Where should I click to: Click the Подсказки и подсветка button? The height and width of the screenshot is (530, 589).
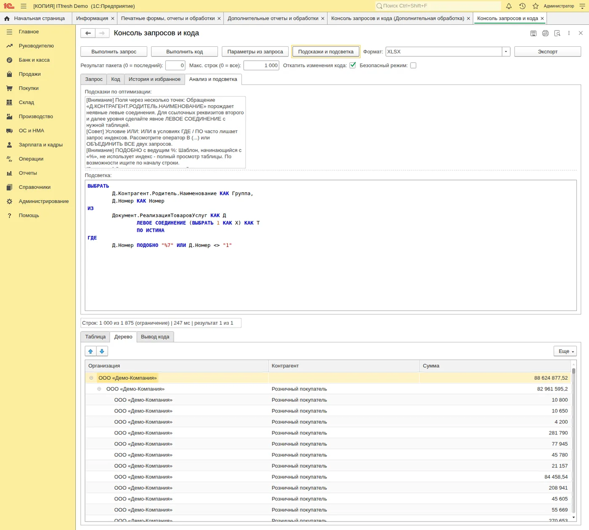click(x=326, y=51)
